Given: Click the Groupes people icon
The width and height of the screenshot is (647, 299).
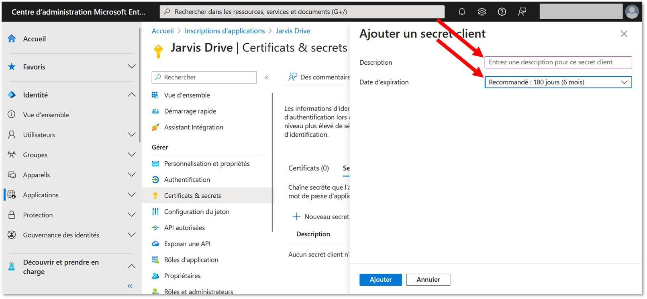Looking at the screenshot, I should [x=12, y=155].
